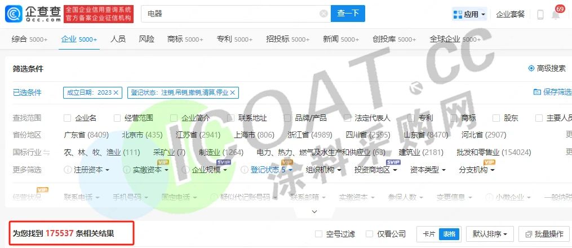Click the 批量操作 button
572x248 pixels.
[x=544, y=234]
